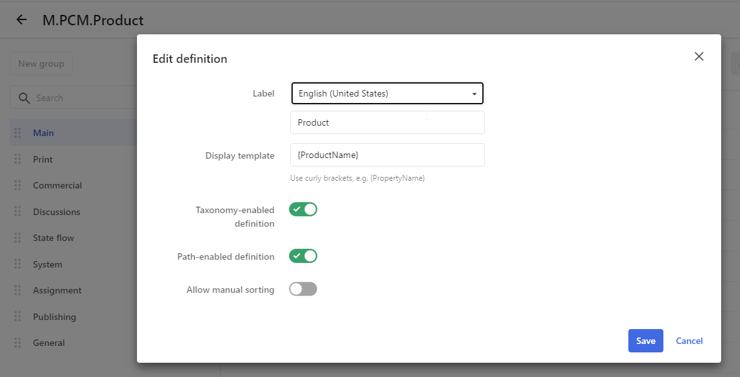
Task: Turn off the Path-enabled definition switch
Action: (x=303, y=256)
